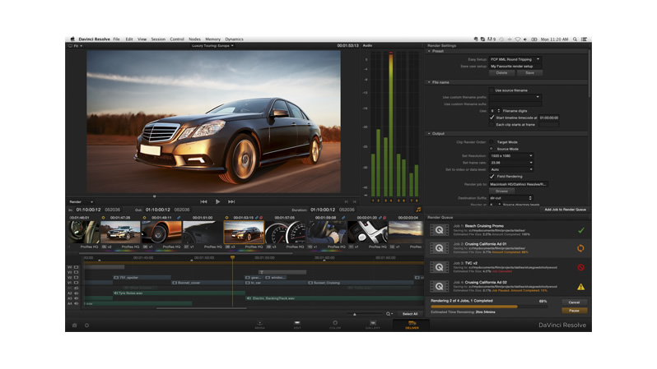Viewport: 657px width, 369px height.
Task: Skip to the next clip in the viewer
Action: [x=231, y=201]
